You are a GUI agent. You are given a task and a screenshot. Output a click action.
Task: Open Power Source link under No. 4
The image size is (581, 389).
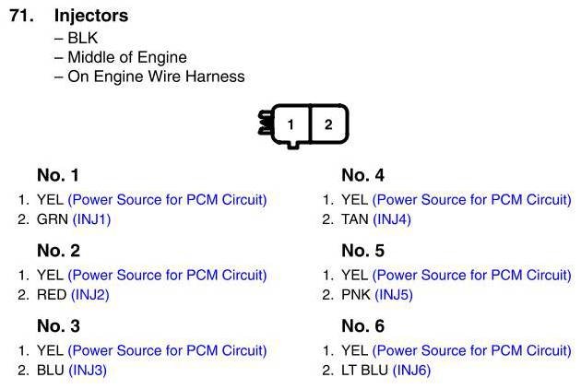click(471, 199)
